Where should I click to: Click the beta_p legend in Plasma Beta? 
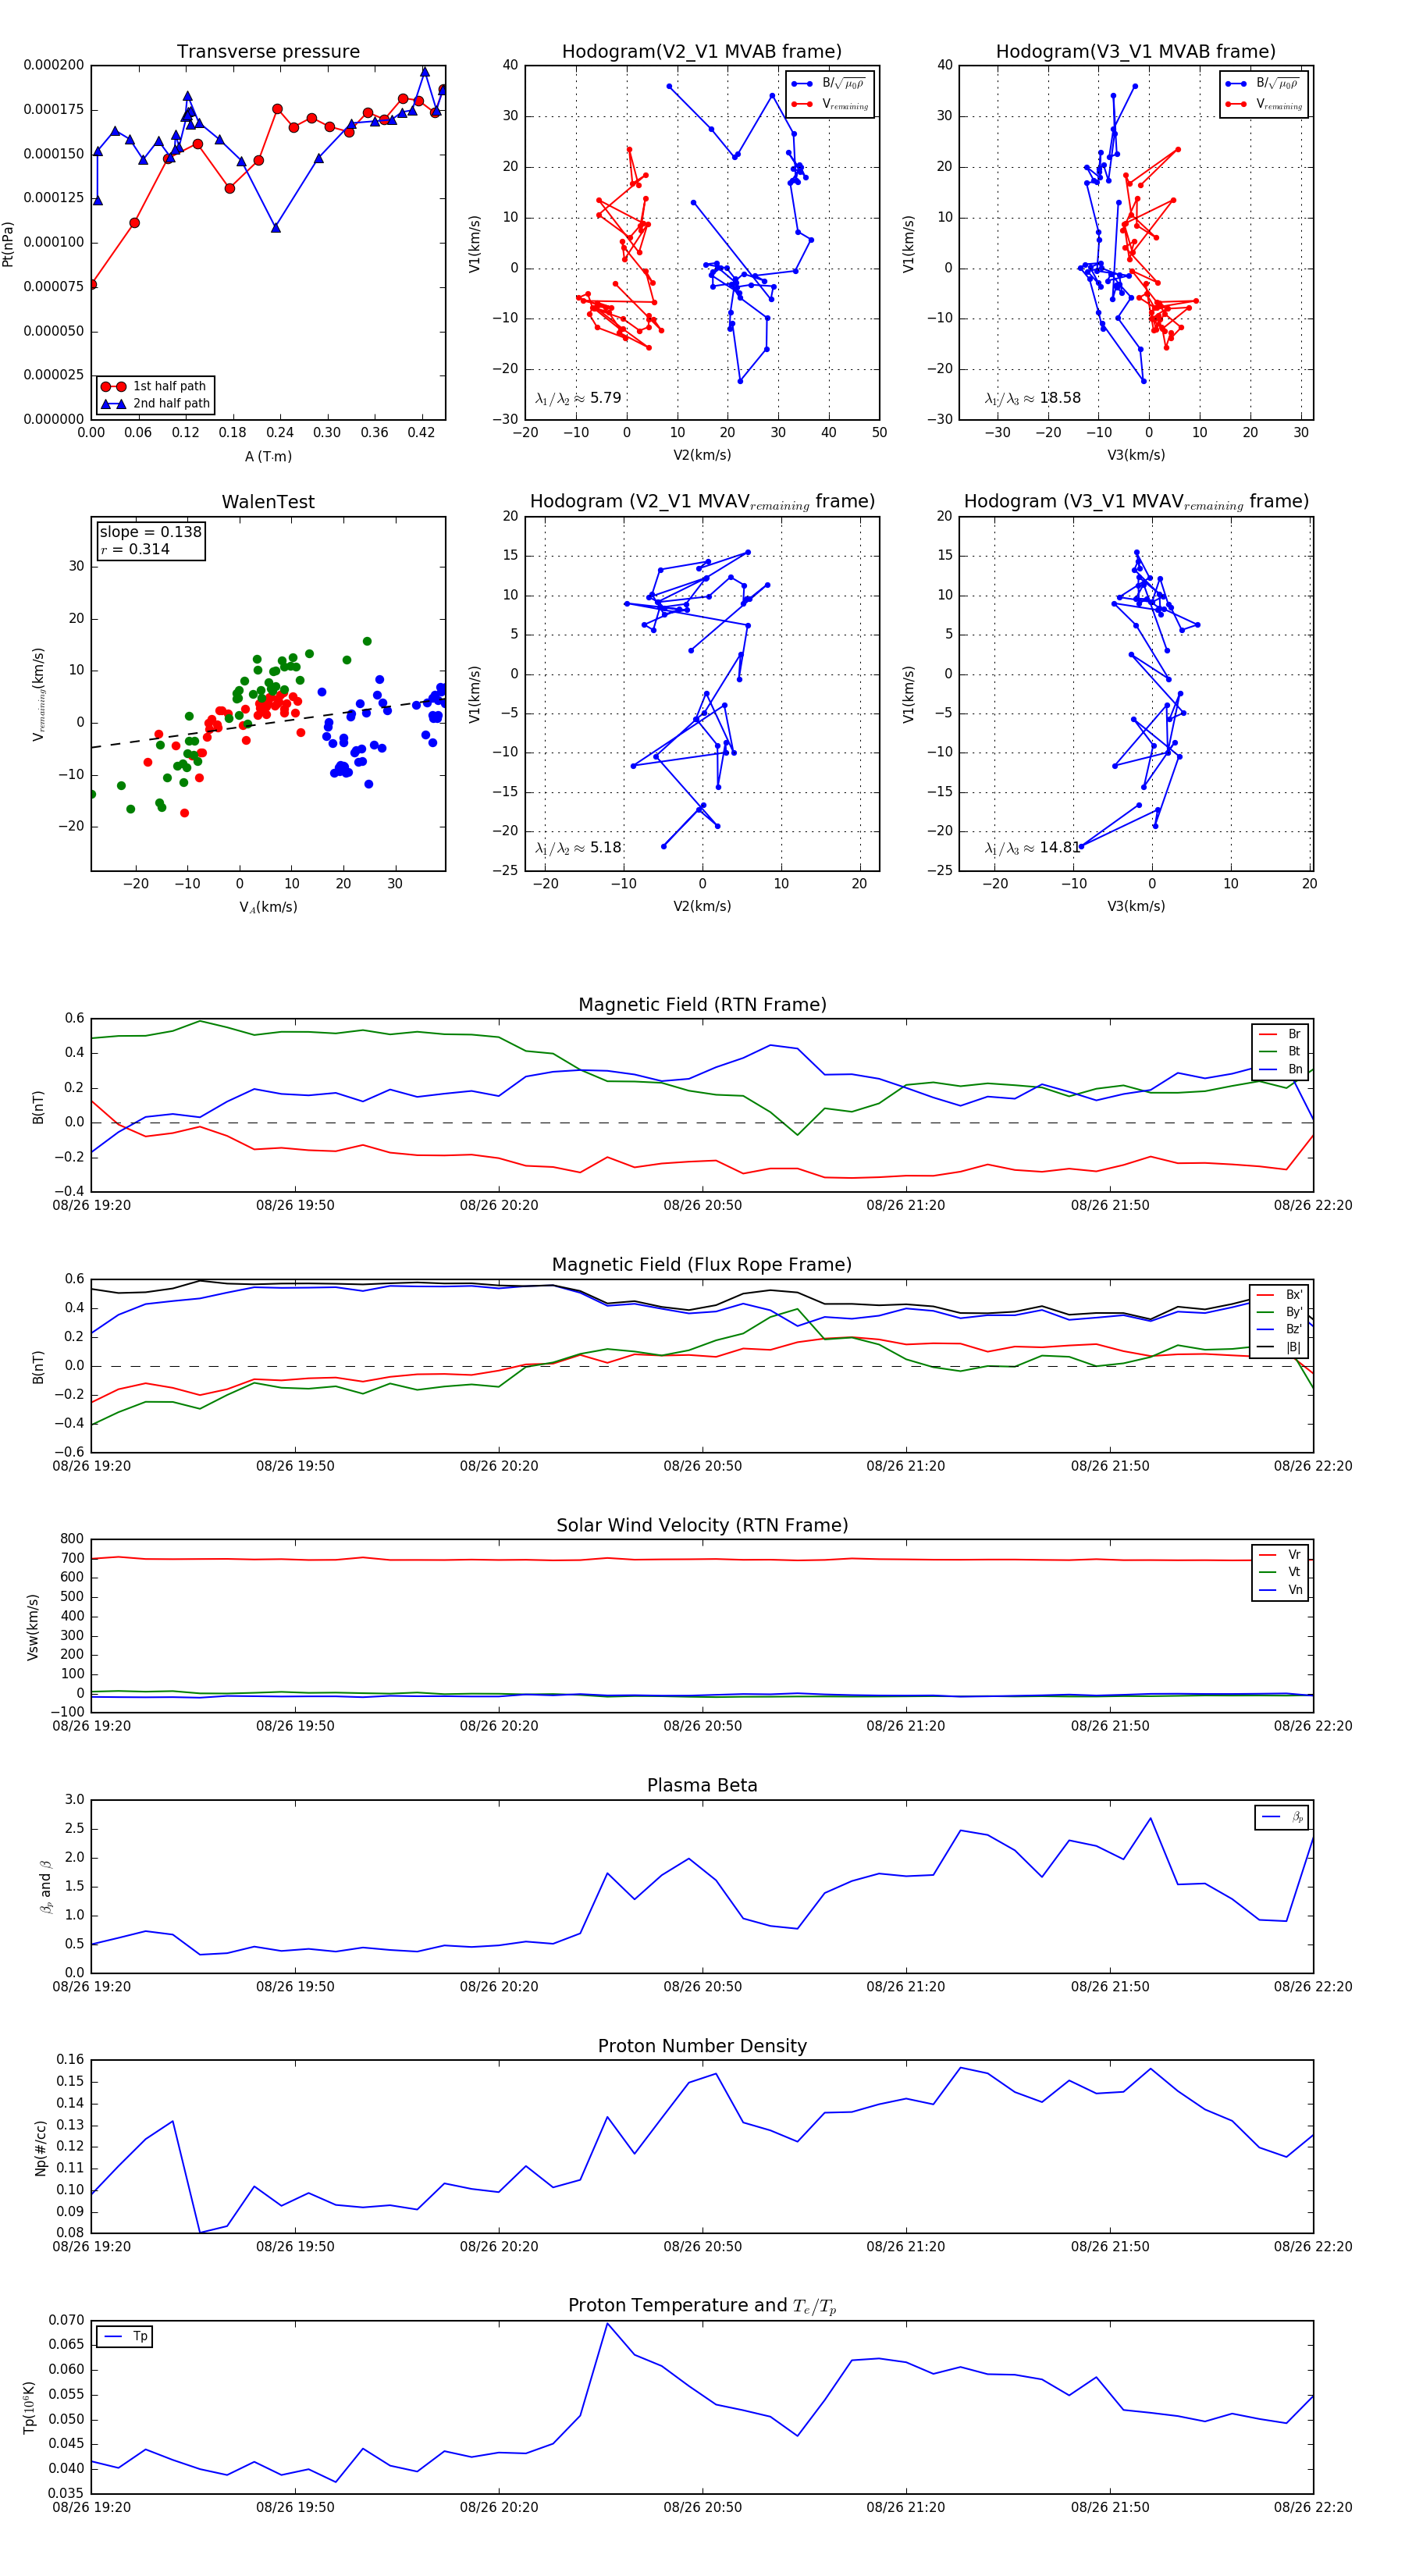pos(1282,1817)
